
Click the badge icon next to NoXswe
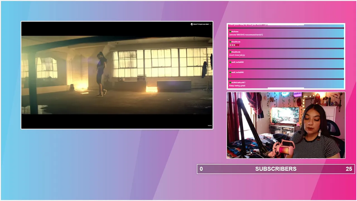point(230,32)
